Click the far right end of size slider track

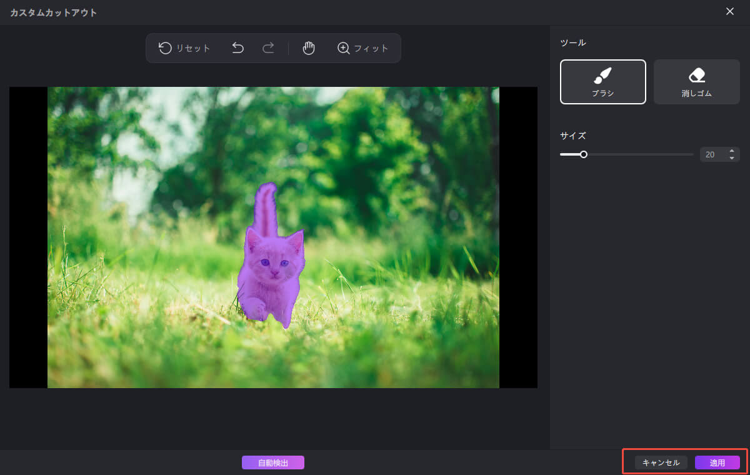click(692, 154)
